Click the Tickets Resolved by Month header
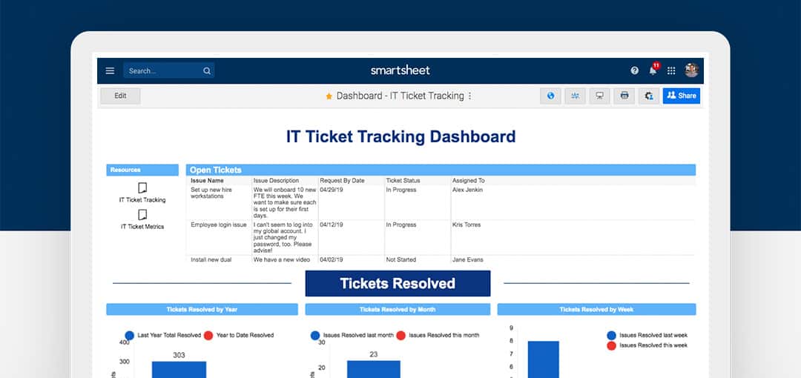This screenshot has height=378, width=801. [x=398, y=310]
